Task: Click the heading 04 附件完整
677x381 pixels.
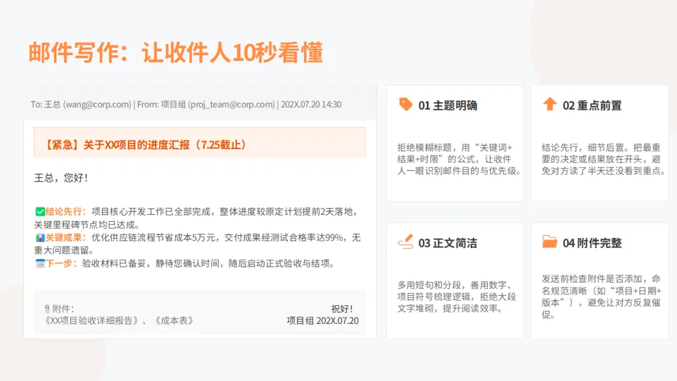Action: tap(592, 243)
